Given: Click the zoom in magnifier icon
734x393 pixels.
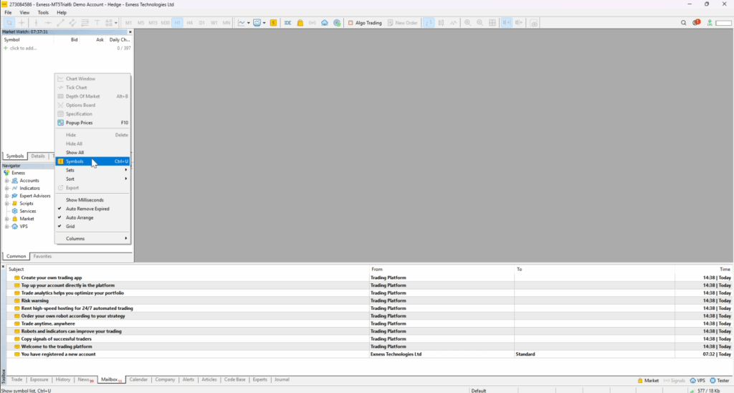Looking at the screenshot, I should pos(467,23).
